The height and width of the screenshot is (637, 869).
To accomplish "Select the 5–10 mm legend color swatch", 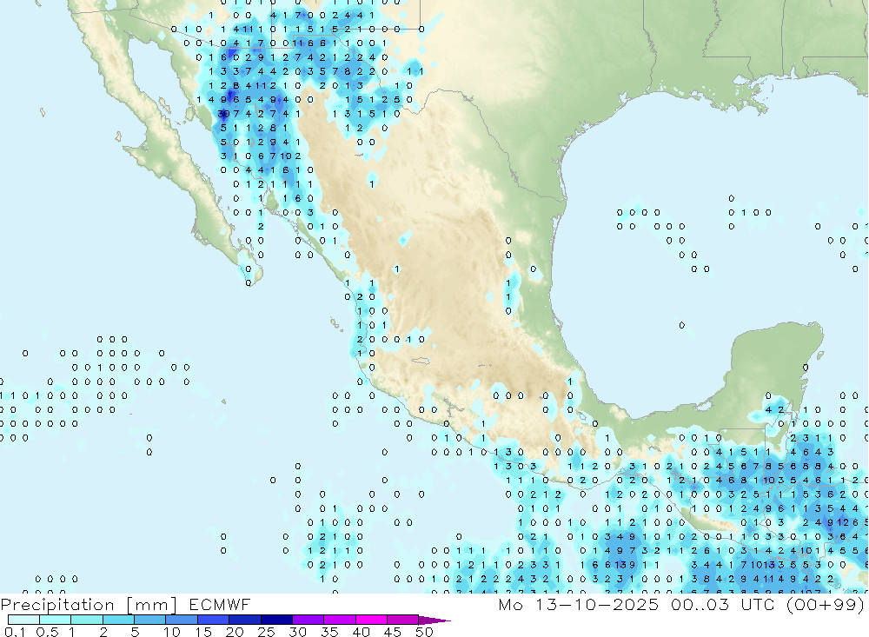I will coord(150,620).
